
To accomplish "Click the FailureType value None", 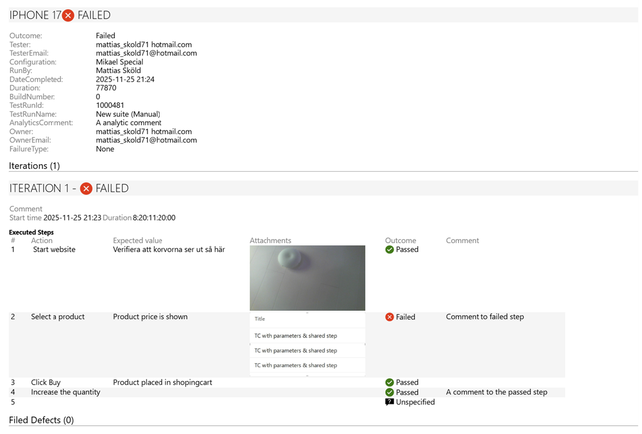I will [105, 149].
